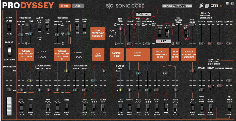Open the Odyssey filter type selector
Image resolution: width=236 pixels, height=121 pixels.
pos(144,14)
